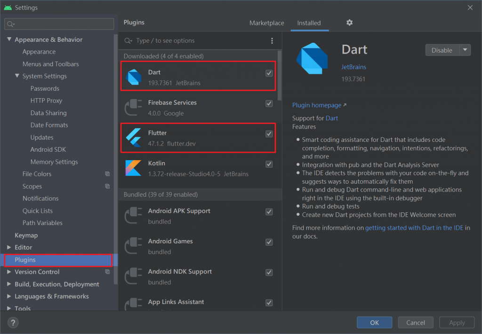Collapse the Appearance & Behavior tree node
Viewport: 482px width, 334px height.
click(x=9, y=39)
